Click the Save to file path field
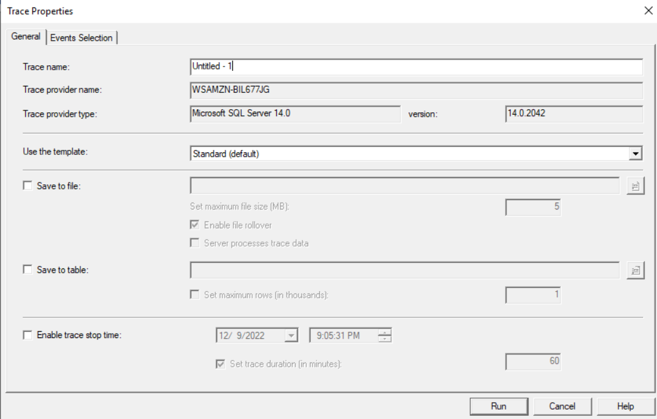Image resolution: width=657 pixels, height=419 pixels. pyautogui.click(x=405, y=186)
